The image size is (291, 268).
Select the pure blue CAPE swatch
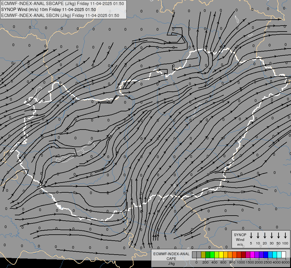tap(265, 255)
